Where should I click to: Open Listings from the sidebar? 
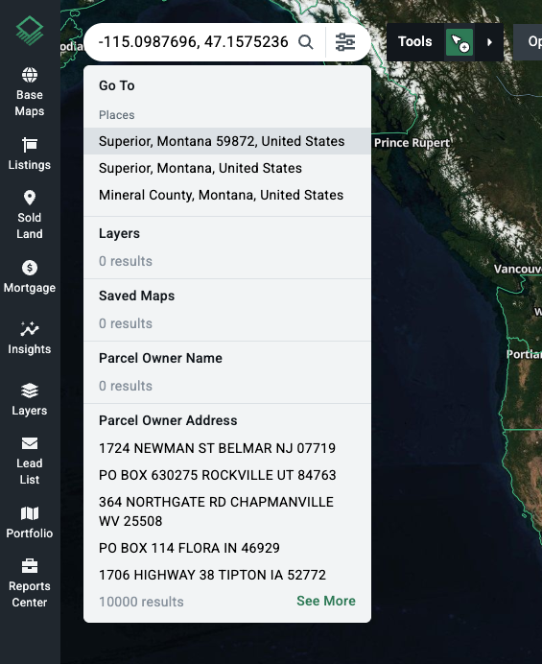[x=30, y=154]
